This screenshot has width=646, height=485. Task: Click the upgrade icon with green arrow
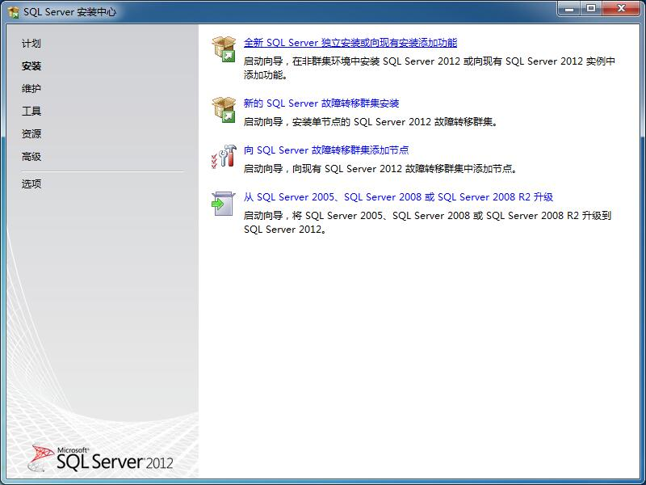pyautogui.click(x=224, y=204)
